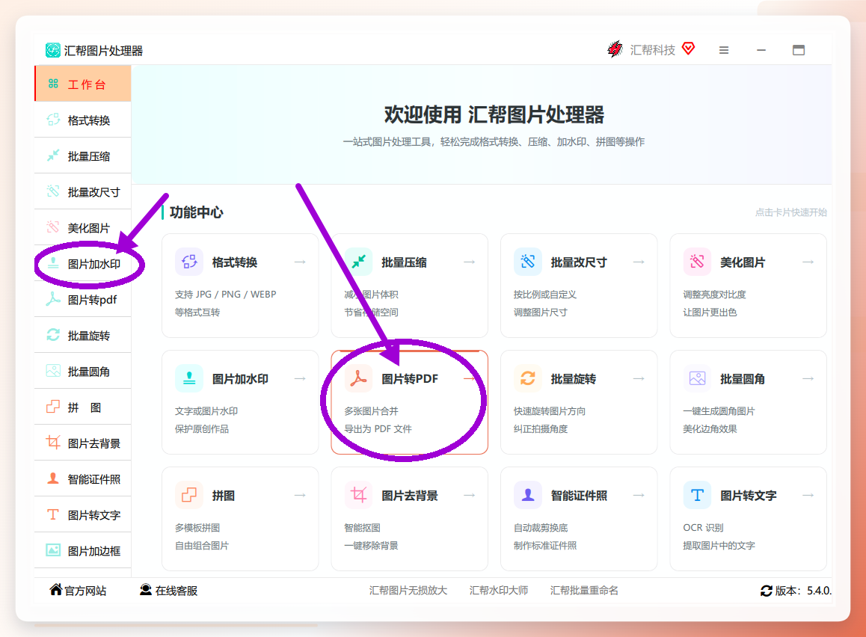
Task: Click the arrow on the 批量压缩 card
Action: tap(470, 262)
